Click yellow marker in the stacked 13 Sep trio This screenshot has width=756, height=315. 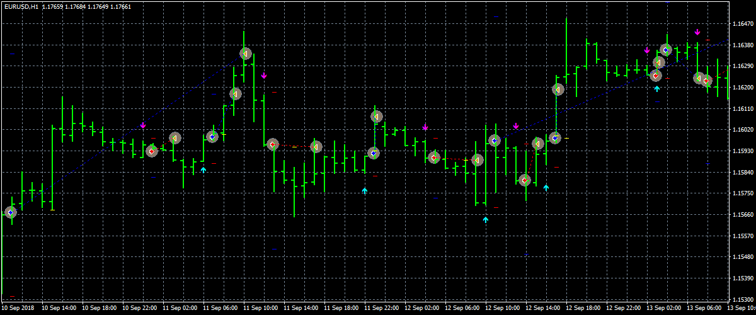point(659,62)
